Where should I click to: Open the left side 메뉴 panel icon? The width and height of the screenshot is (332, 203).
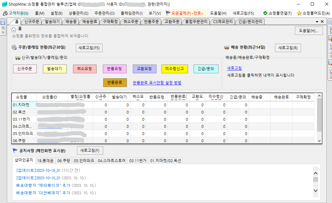[x=3, y=27]
